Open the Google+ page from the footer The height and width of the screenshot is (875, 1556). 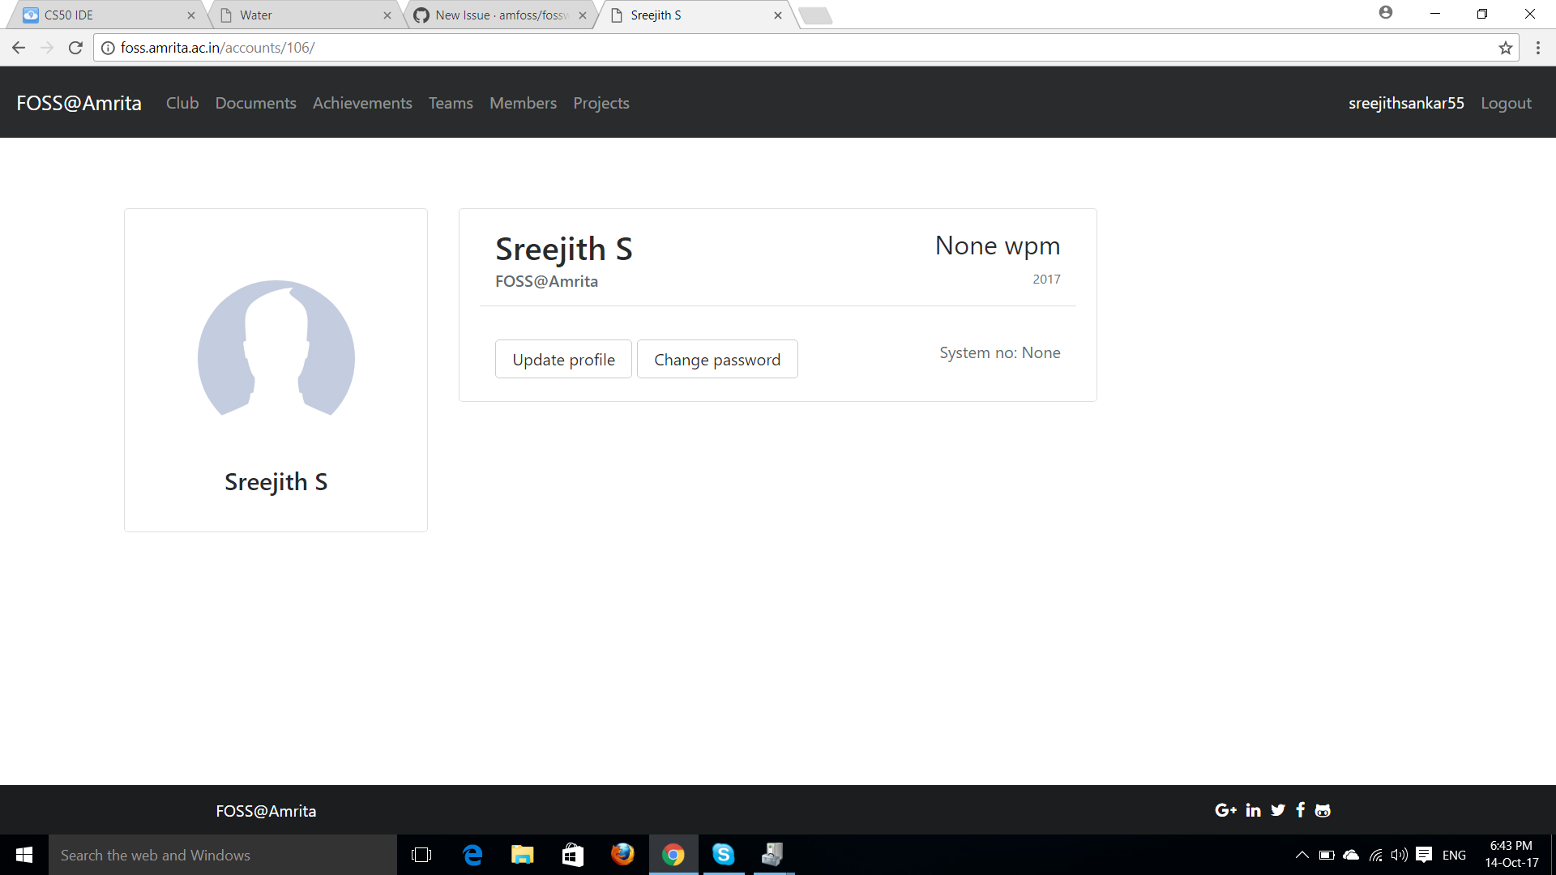pyautogui.click(x=1225, y=809)
